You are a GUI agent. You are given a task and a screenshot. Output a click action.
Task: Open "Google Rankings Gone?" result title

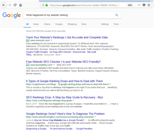click(65, 114)
